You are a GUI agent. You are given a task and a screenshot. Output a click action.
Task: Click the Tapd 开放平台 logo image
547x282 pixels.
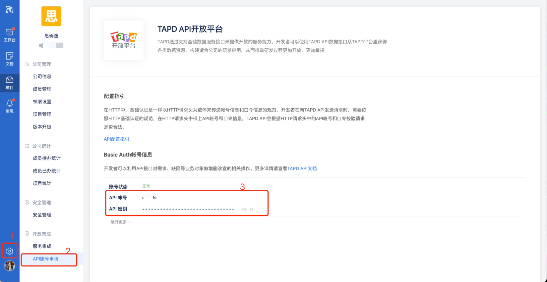click(x=124, y=40)
